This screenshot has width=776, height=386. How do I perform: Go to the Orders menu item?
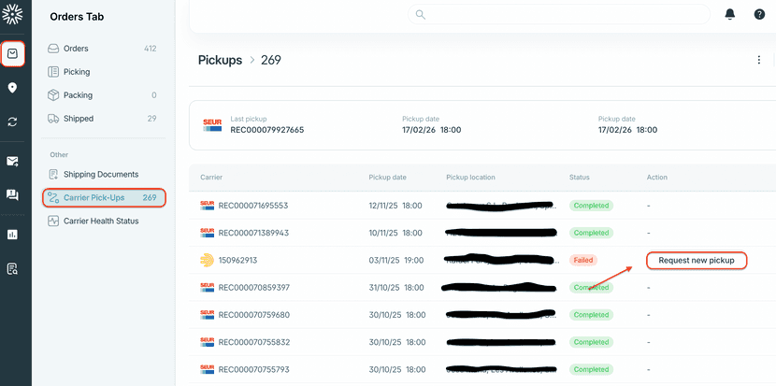(76, 48)
